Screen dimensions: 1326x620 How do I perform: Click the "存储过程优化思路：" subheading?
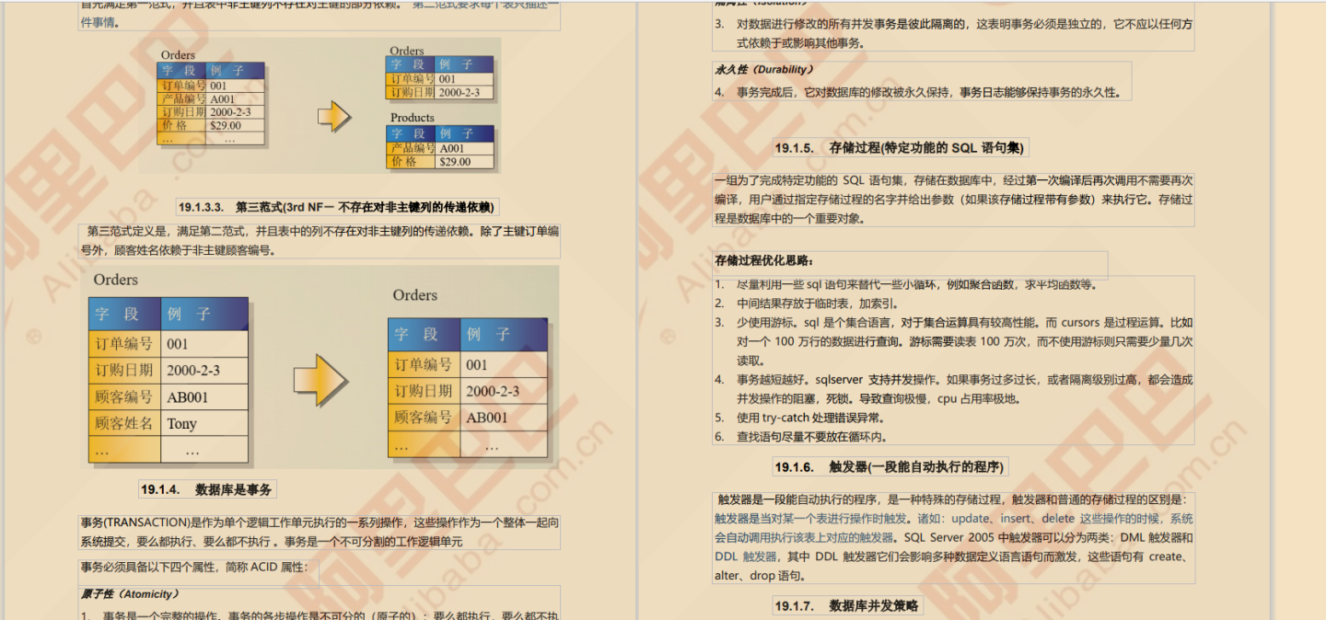point(764,260)
